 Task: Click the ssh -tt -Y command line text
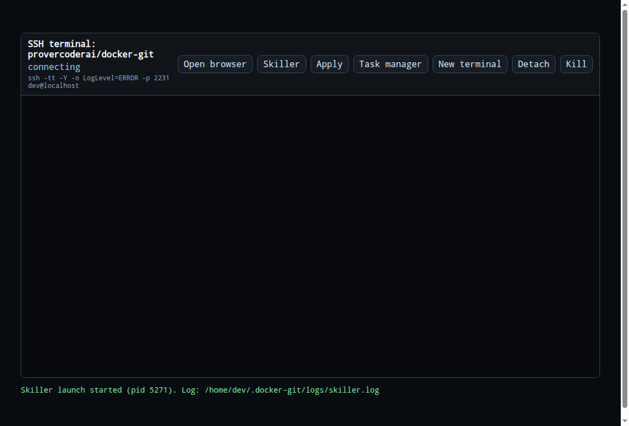click(x=98, y=78)
